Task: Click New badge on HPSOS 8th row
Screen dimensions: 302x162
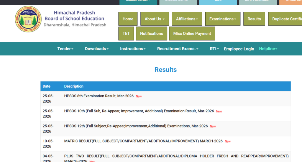Action: click(139, 96)
